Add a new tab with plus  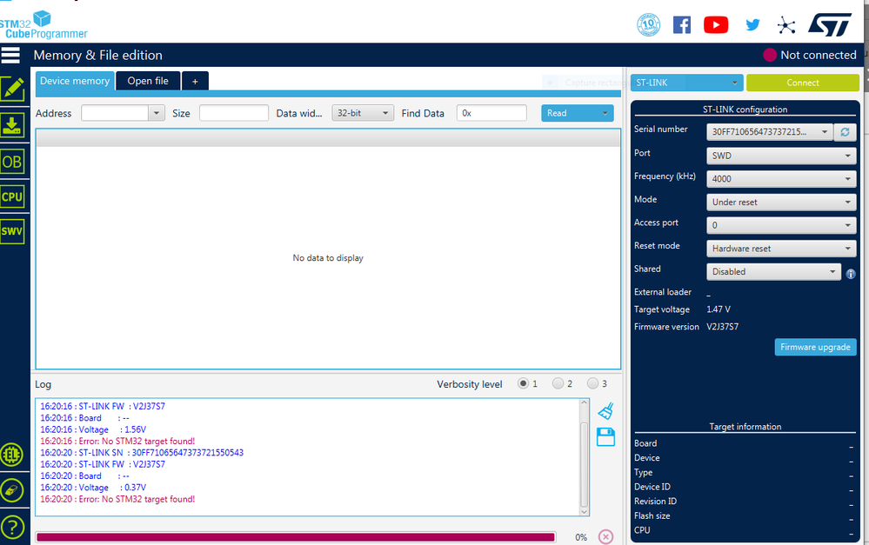click(x=195, y=82)
